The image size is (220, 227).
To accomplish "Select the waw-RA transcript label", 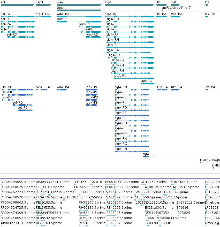I will pyautogui.click(x=63, y=14).
